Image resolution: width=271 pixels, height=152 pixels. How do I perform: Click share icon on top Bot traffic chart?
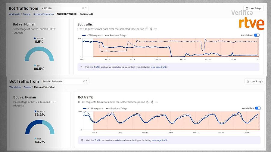click(x=151, y=29)
